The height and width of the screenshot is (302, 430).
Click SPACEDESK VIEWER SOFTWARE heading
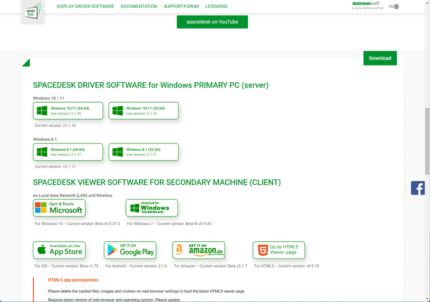tap(157, 182)
